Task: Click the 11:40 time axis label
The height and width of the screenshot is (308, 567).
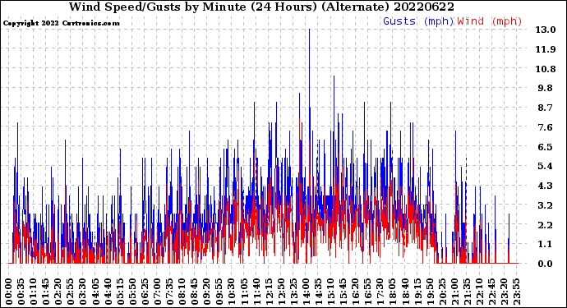Action: [x=256, y=292]
